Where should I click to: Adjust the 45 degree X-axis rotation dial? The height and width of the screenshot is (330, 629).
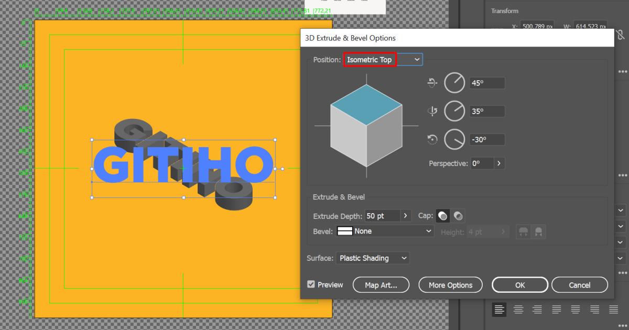click(x=455, y=83)
